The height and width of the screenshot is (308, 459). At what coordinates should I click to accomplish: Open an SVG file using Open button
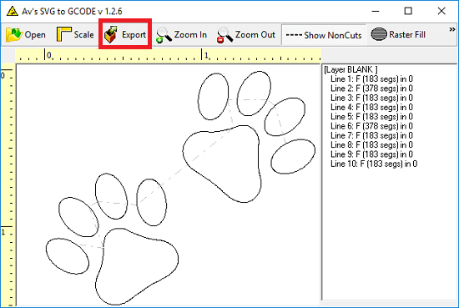pyautogui.click(x=26, y=34)
